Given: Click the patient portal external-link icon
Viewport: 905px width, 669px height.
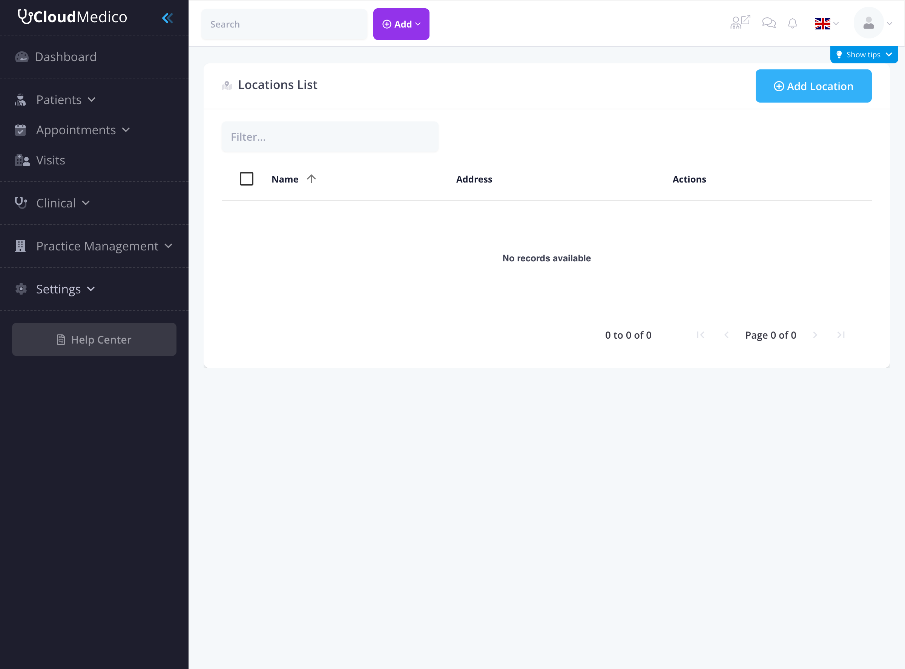Looking at the screenshot, I should (740, 22).
